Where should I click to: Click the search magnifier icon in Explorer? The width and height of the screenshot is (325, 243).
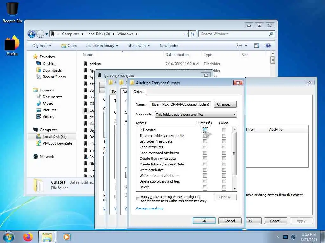pos(271,34)
